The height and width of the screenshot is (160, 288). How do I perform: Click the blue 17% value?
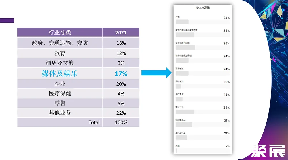121,73
